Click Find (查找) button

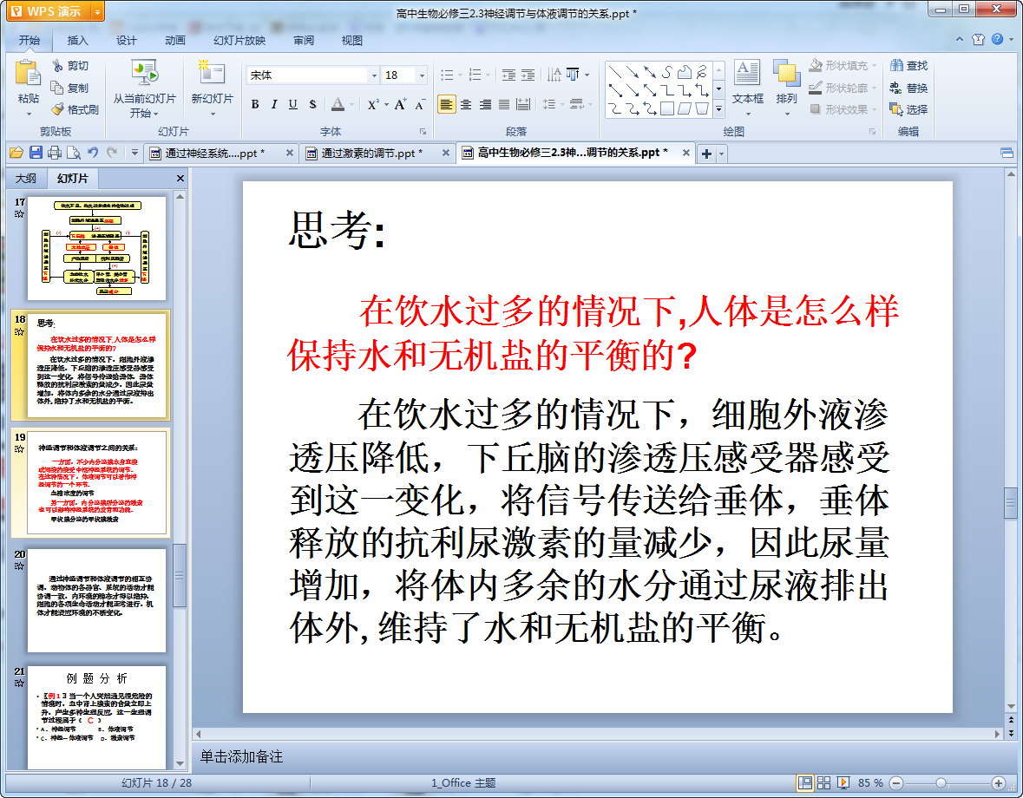click(x=908, y=66)
